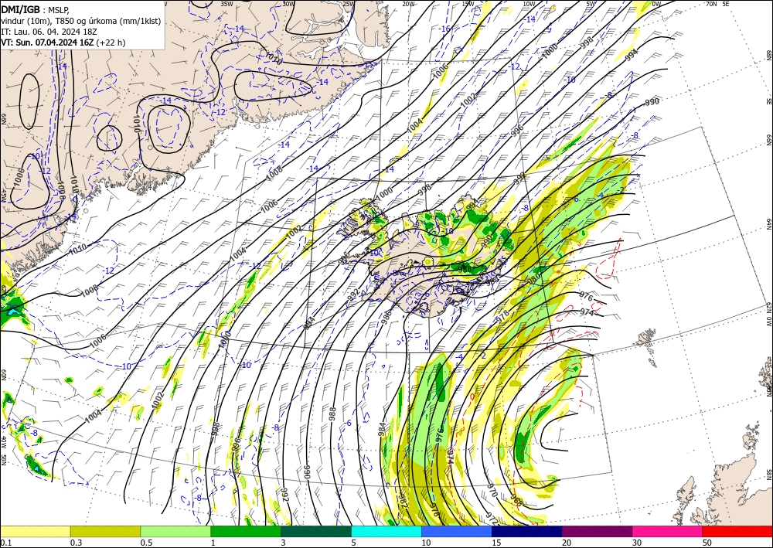
Task: Click the '70N' label in top-right corner
Action: (711, 4)
